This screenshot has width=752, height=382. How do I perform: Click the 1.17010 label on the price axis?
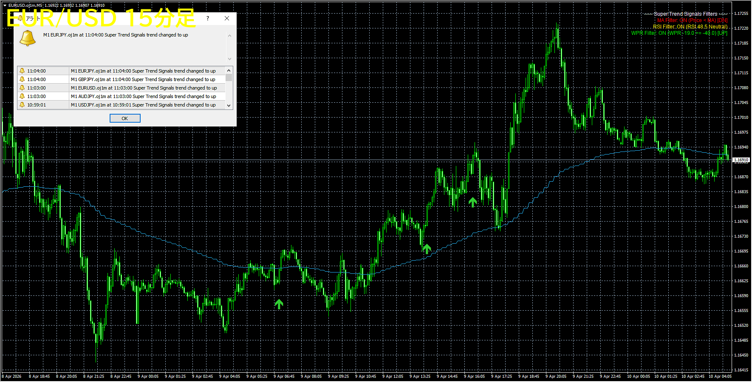coord(741,118)
